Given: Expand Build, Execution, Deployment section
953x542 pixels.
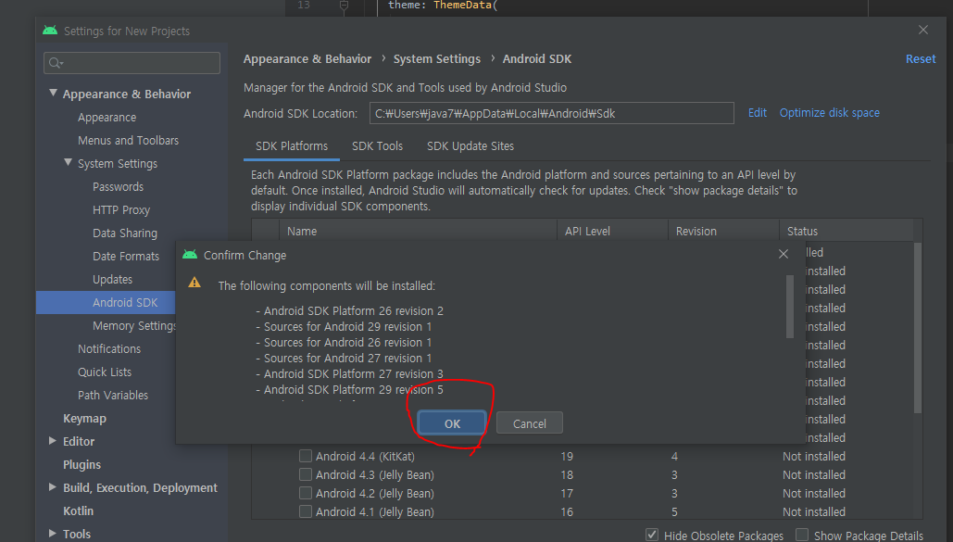Looking at the screenshot, I should [53, 486].
